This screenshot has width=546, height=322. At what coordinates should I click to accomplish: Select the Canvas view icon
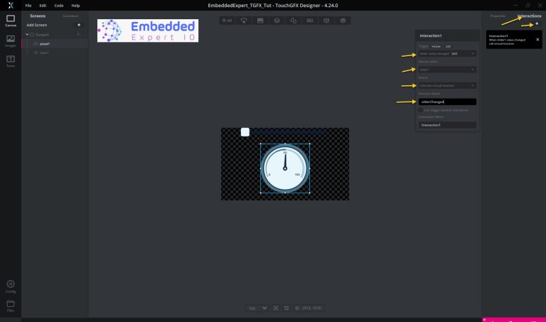tap(11, 21)
